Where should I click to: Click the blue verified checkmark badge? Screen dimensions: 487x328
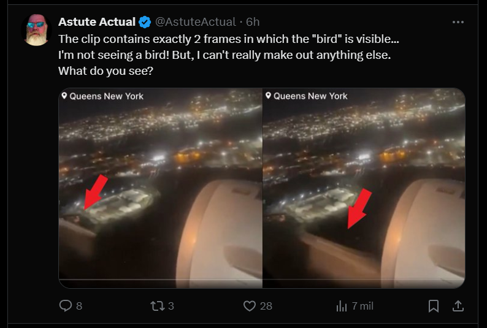145,22
